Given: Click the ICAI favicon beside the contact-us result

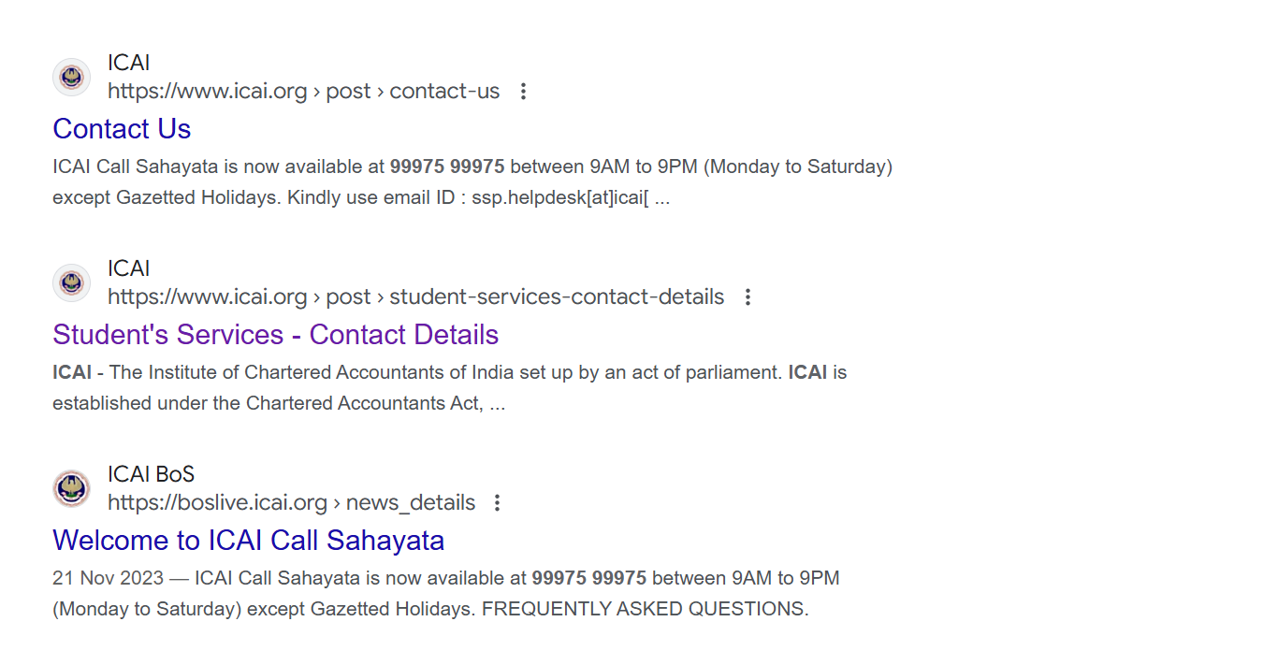Looking at the screenshot, I should click(71, 77).
